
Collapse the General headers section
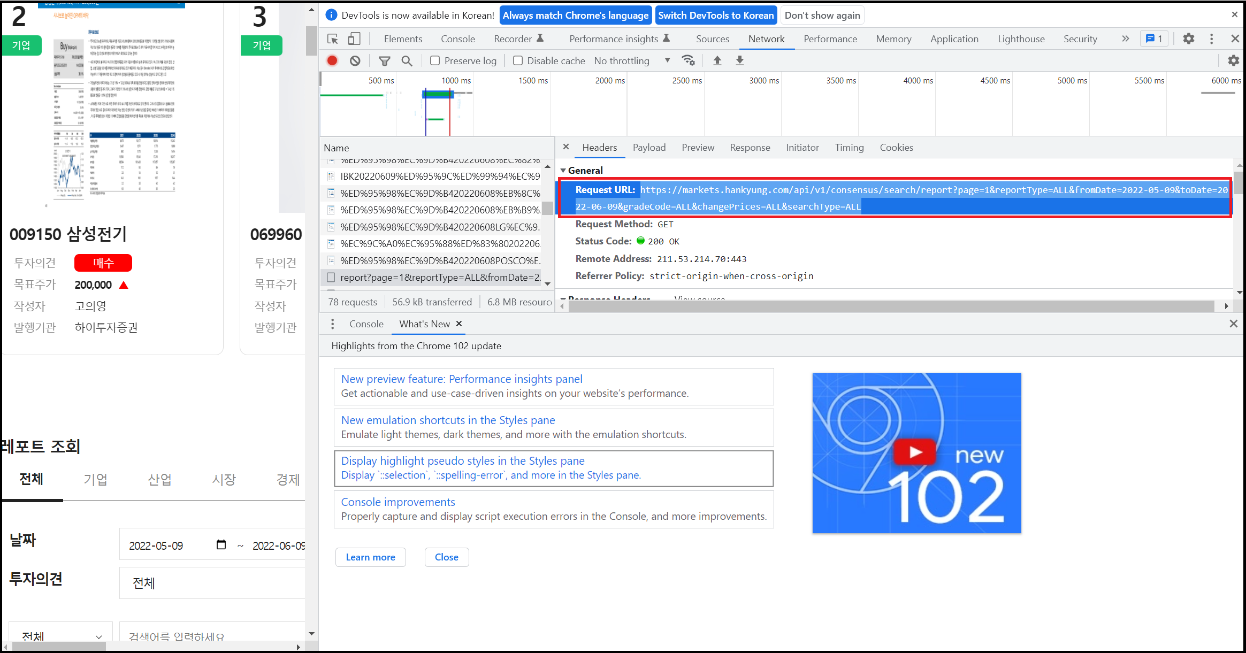pos(563,171)
